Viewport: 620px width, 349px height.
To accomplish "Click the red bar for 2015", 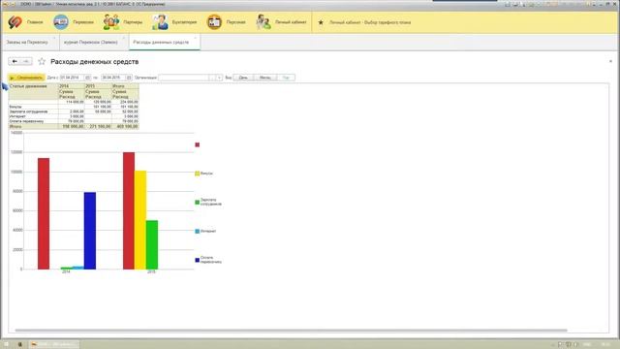I will pyautogui.click(x=129, y=210).
